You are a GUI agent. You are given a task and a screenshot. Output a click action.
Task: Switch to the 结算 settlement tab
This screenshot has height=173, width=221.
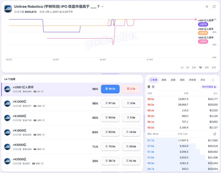[x=173, y=80]
